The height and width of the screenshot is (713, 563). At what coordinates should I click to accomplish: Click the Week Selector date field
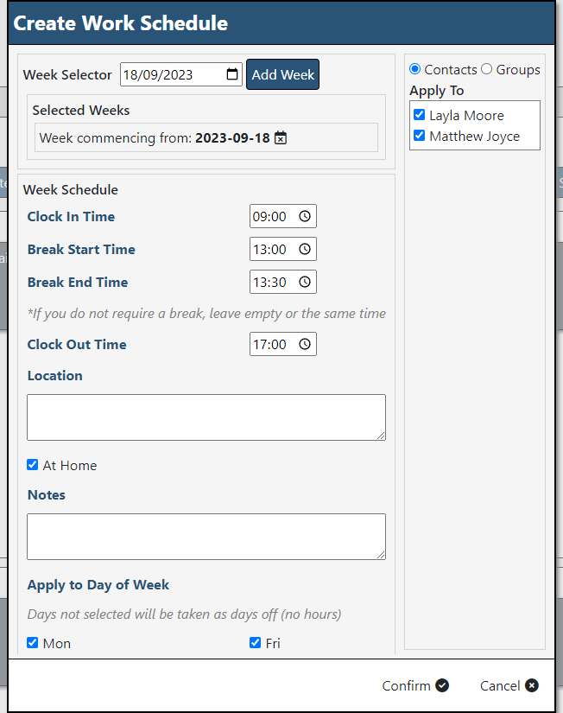coord(180,74)
